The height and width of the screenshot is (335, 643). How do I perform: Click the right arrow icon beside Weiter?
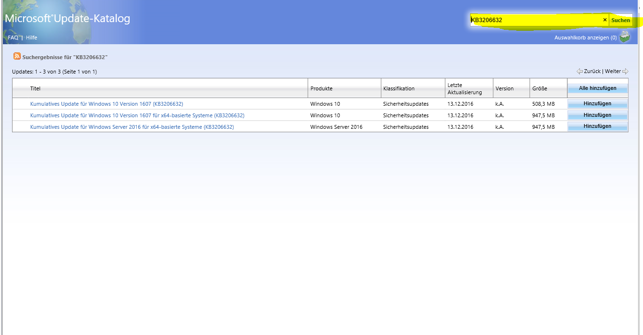[x=625, y=72]
